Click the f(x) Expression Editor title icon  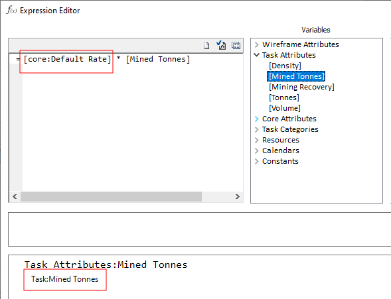pyautogui.click(x=12, y=10)
